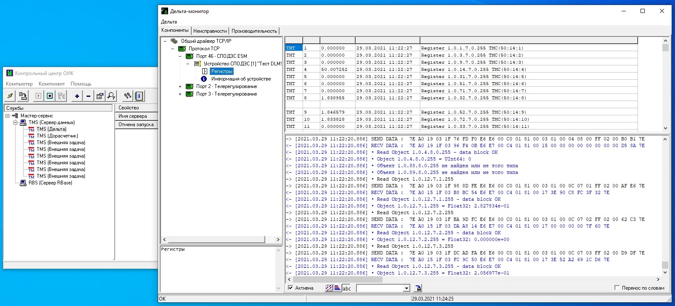
Task: Uncheck the Активна checkbox
Action: pos(290,288)
